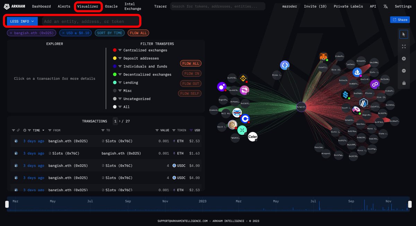Switch to the Visualizer tab
The width and height of the screenshot is (416, 226).
coord(88,6)
